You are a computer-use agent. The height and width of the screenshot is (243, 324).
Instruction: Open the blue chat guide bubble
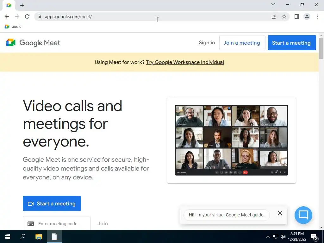pyautogui.click(x=303, y=215)
